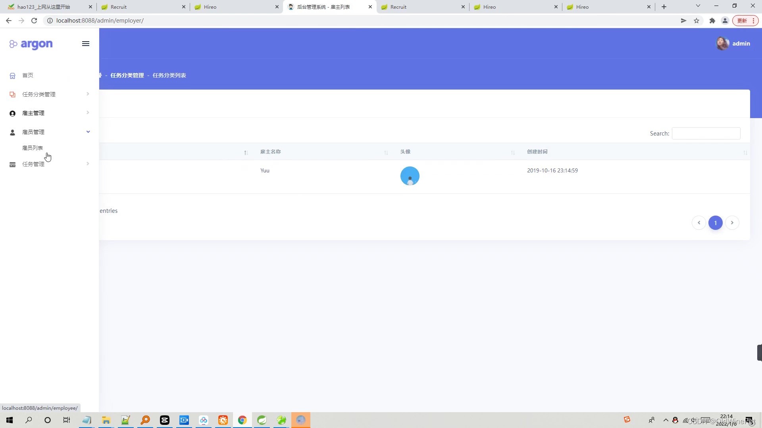Click page 1 pagination button

click(x=716, y=222)
